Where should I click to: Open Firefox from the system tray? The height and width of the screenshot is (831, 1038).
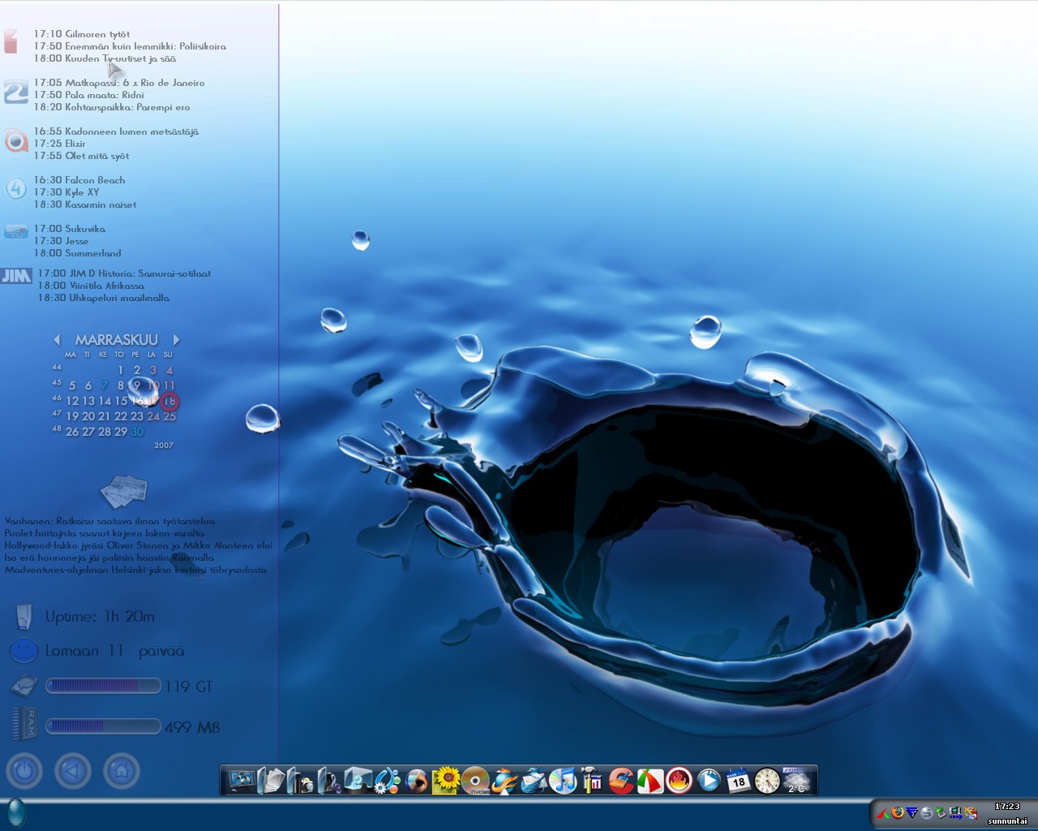[x=897, y=812]
